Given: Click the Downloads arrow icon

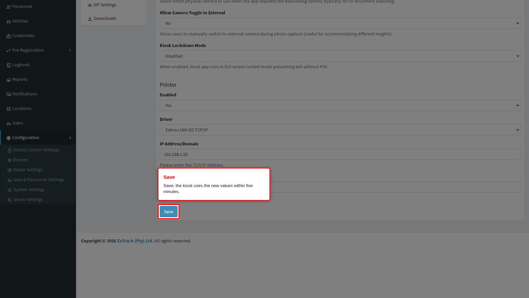Looking at the screenshot, I should [x=90, y=19].
